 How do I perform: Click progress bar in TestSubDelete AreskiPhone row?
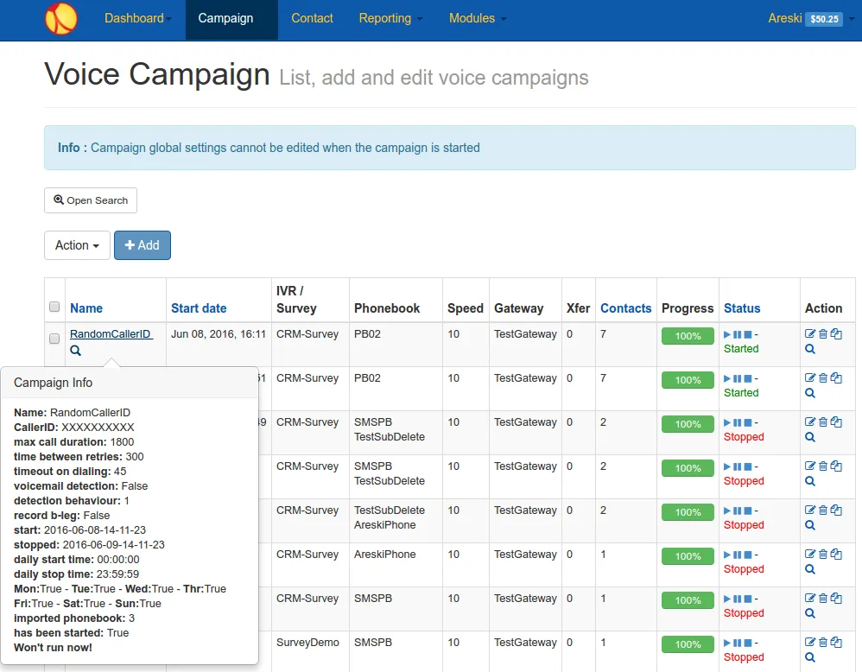click(x=688, y=512)
